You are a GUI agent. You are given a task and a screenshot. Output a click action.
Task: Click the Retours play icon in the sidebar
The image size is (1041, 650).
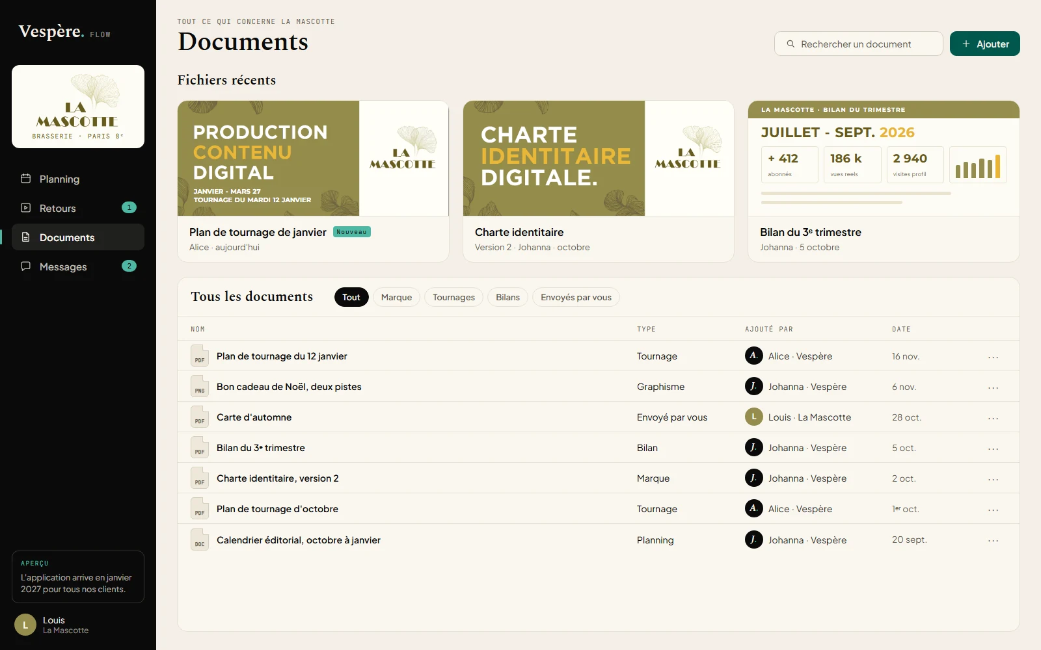click(x=26, y=208)
